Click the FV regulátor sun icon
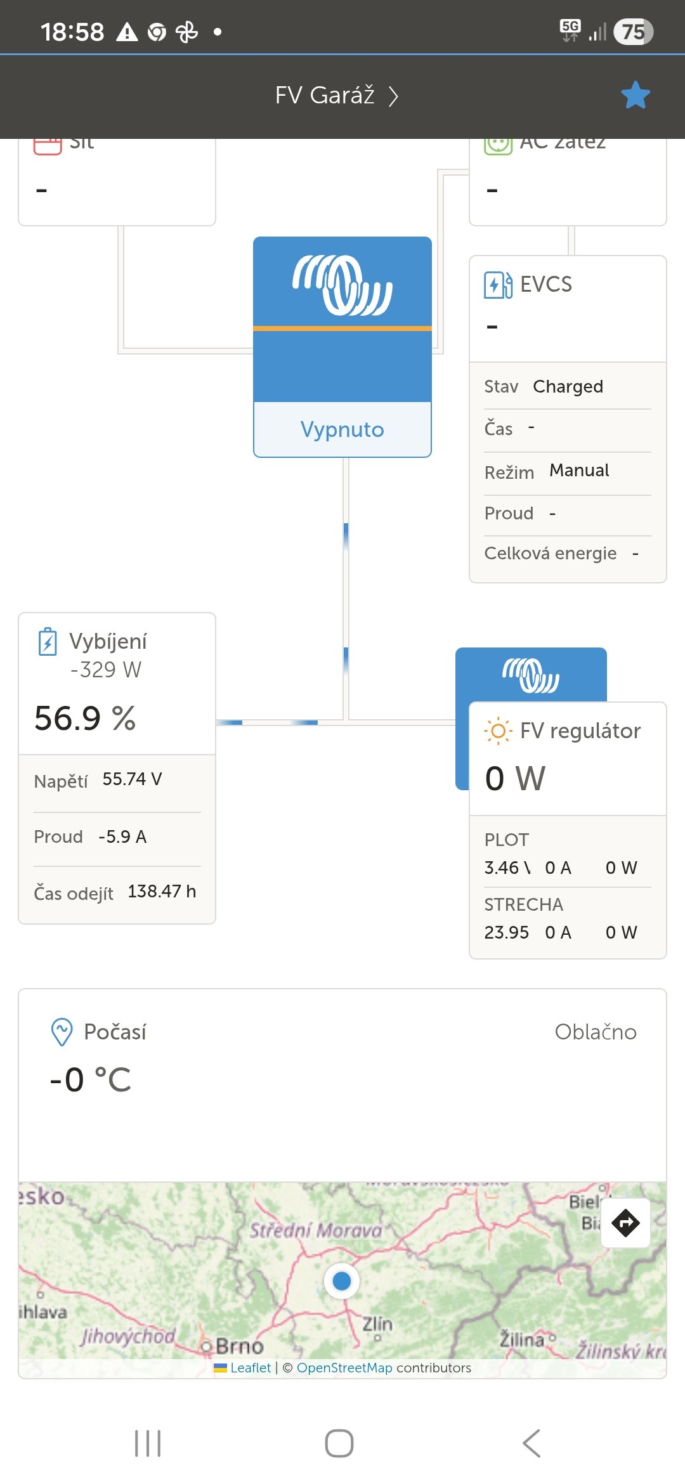 pos(498,731)
